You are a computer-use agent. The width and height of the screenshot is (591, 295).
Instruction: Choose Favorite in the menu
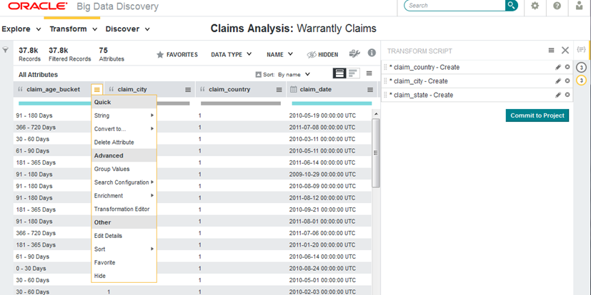point(124,263)
